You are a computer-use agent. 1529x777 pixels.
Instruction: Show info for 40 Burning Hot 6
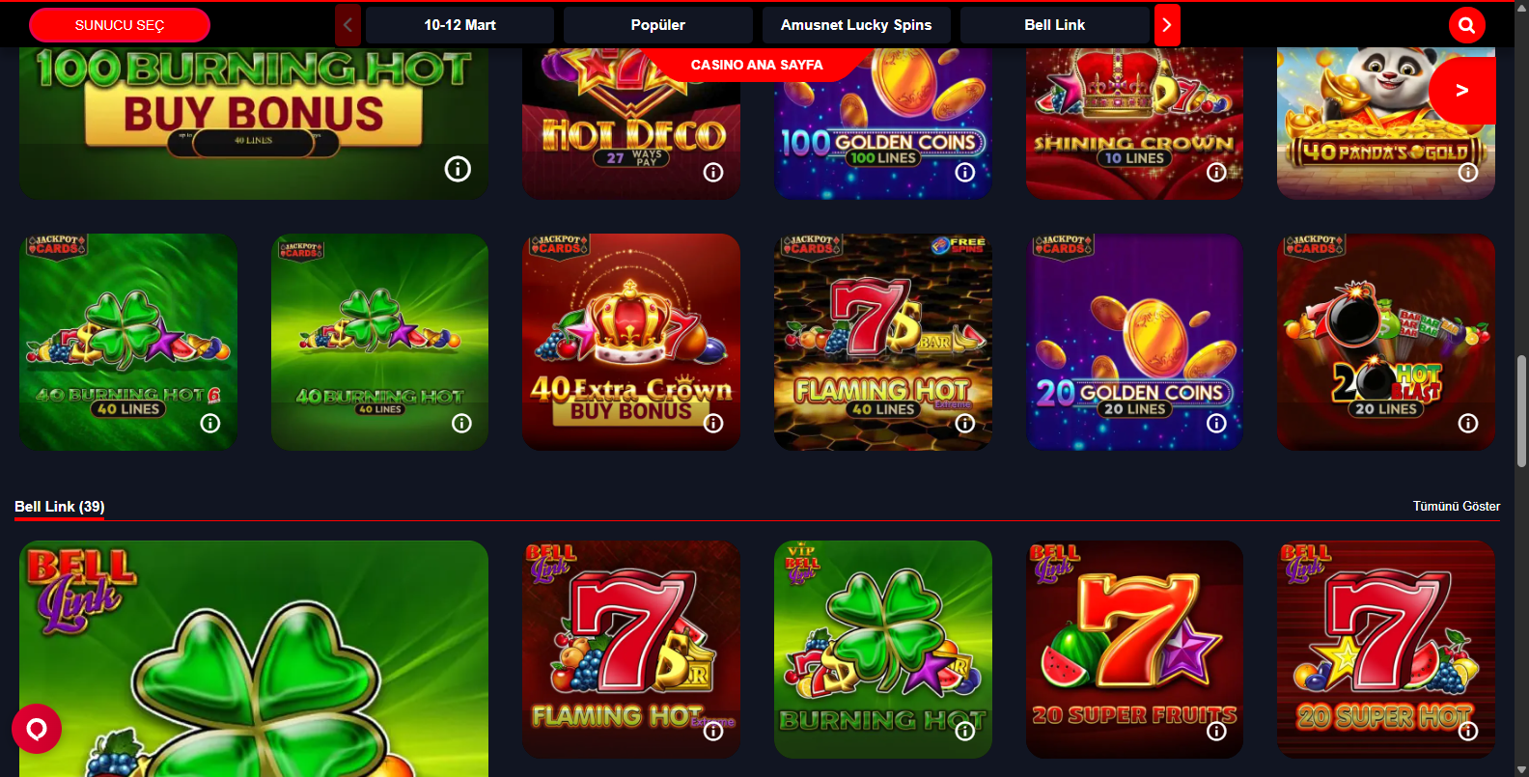(x=210, y=423)
